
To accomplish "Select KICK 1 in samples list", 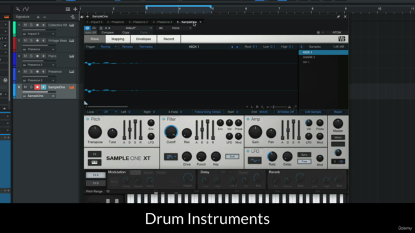I will (x=324, y=52).
